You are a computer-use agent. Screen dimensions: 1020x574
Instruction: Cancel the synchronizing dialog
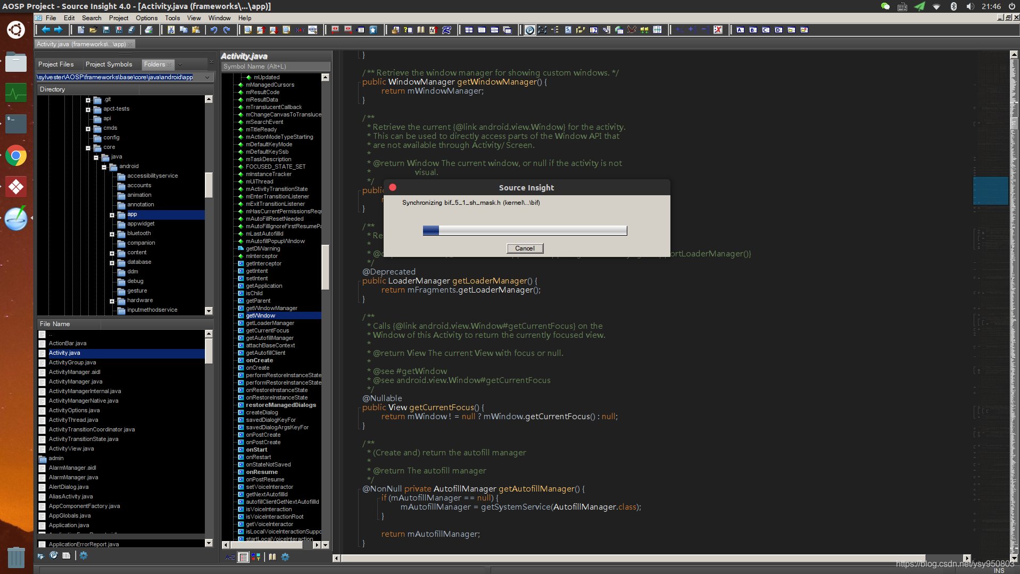coord(525,248)
